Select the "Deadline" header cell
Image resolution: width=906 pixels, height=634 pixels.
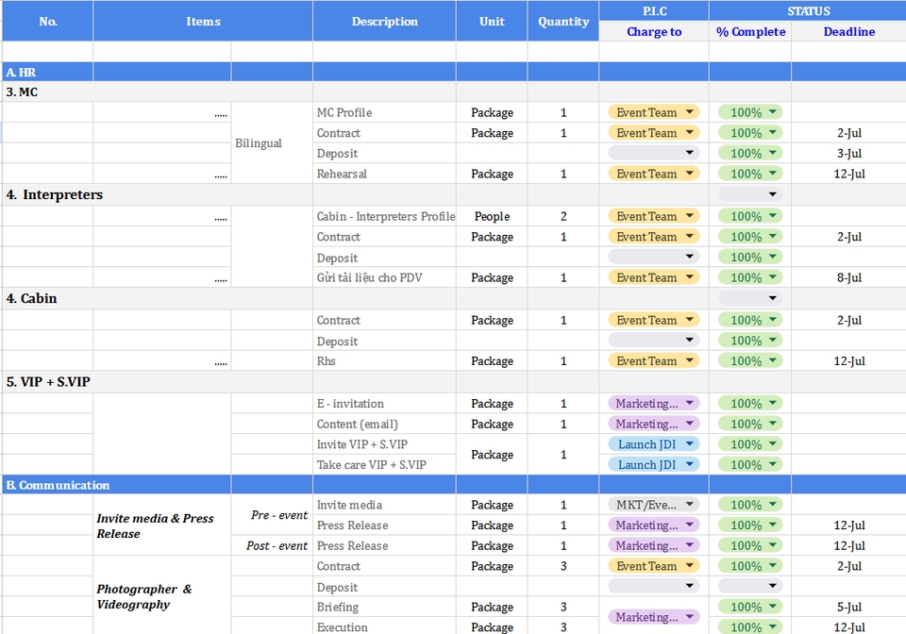pos(848,31)
